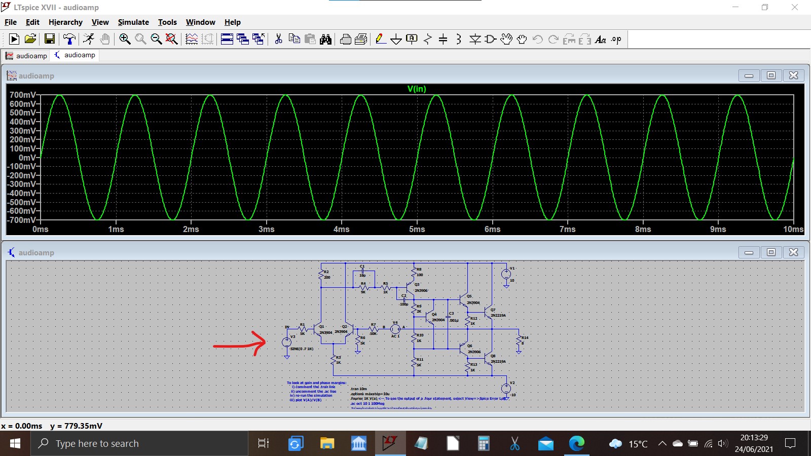Screen dimensions: 811x456
Task: Click the New Schematic icon in toolbar
Action: 14,39
